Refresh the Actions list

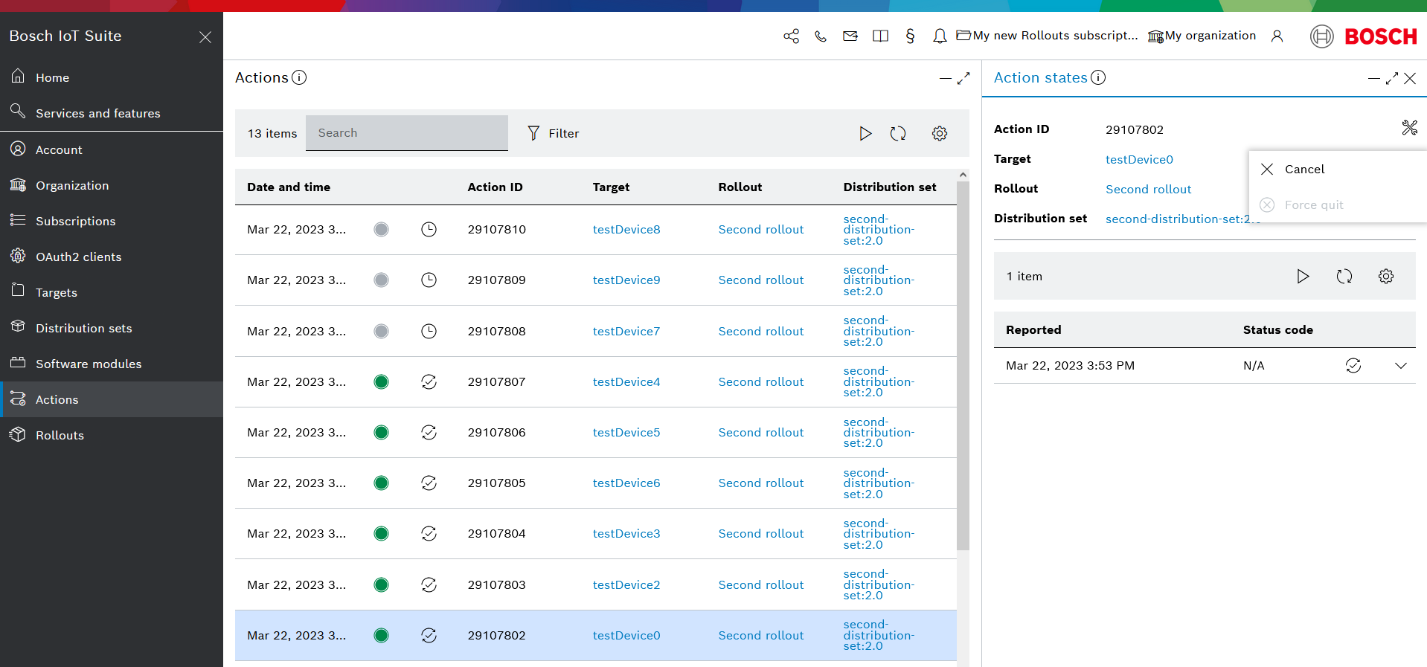(898, 133)
